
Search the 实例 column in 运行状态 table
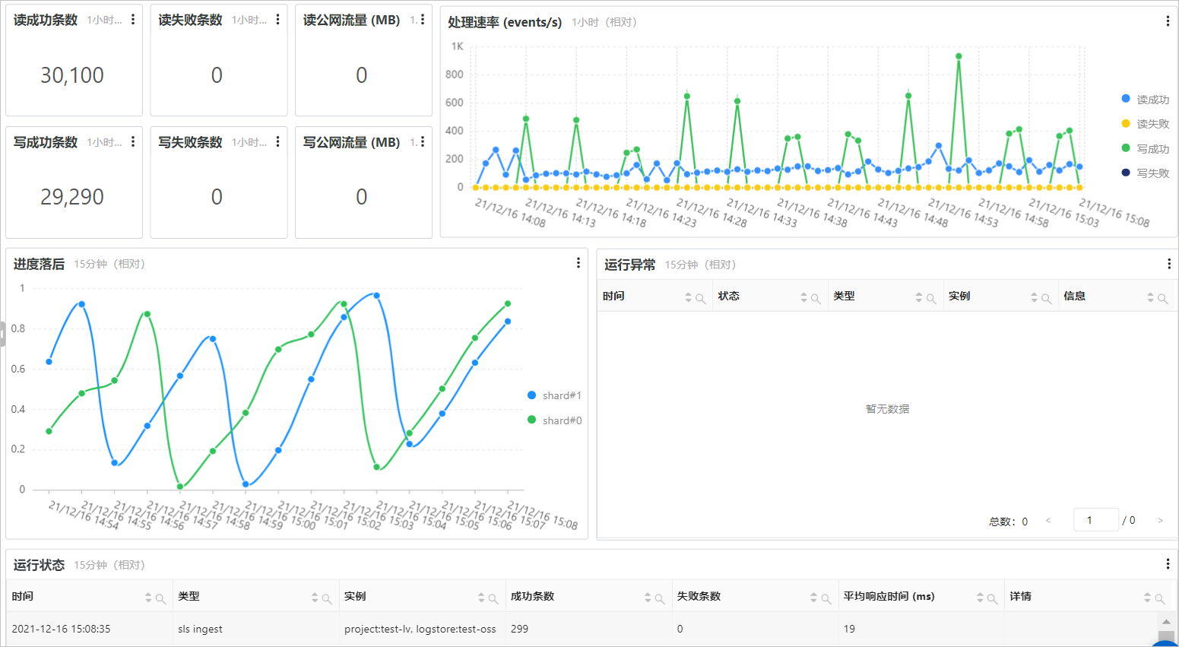[493, 598]
